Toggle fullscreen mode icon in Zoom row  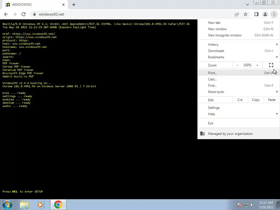(x=271, y=65)
